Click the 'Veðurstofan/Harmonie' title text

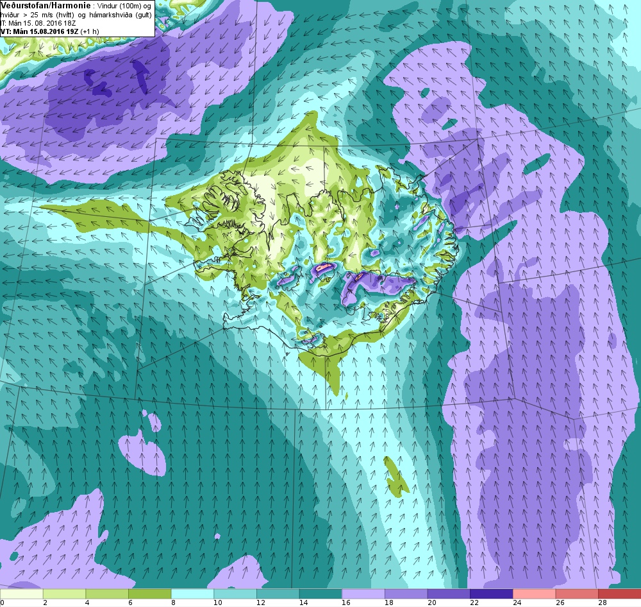coord(46,6)
